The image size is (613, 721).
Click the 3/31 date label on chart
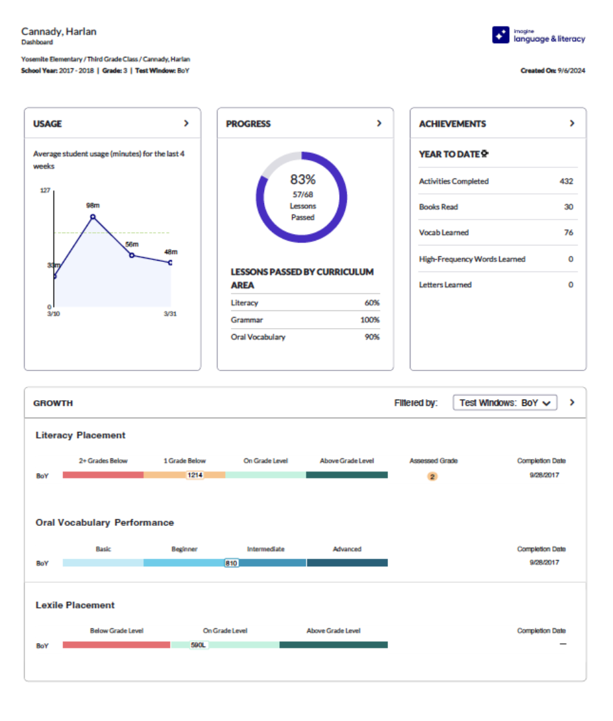(x=170, y=314)
